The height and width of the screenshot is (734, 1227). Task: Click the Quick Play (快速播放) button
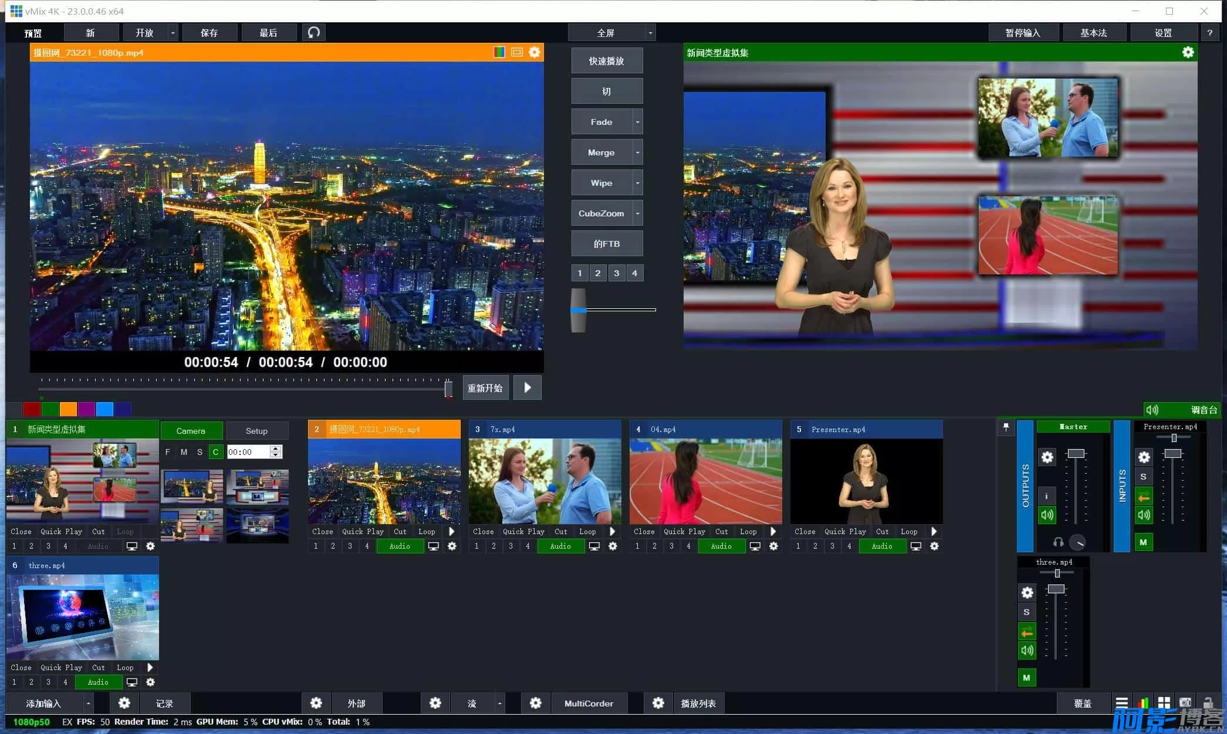[606, 61]
